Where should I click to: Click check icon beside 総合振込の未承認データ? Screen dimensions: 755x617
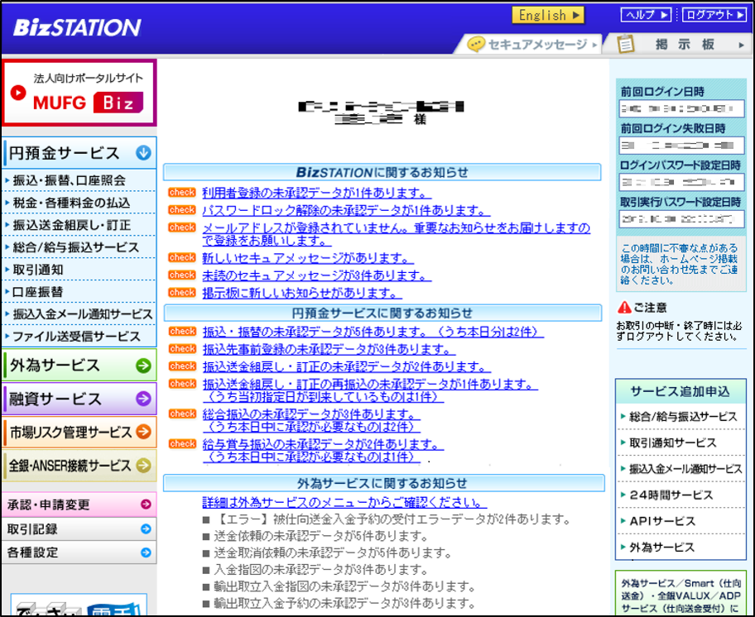[x=182, y=413]
